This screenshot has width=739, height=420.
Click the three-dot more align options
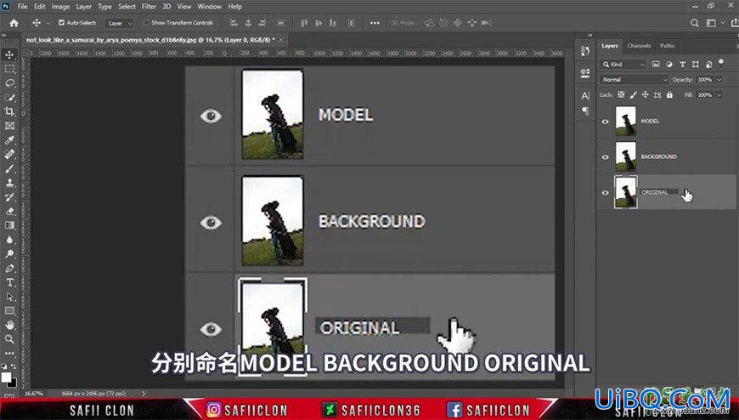375,23
